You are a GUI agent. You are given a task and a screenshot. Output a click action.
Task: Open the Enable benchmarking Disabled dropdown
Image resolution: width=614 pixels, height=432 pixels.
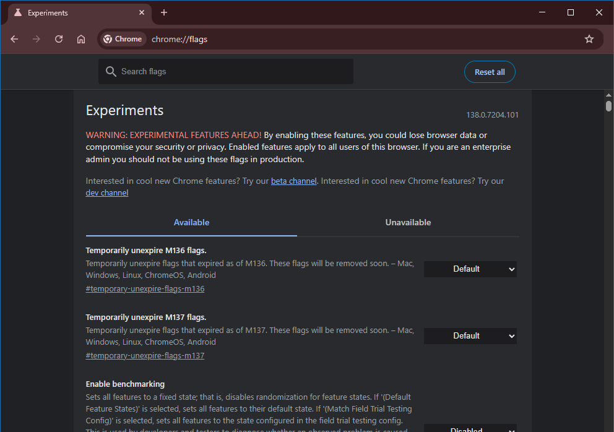(470, 428)
